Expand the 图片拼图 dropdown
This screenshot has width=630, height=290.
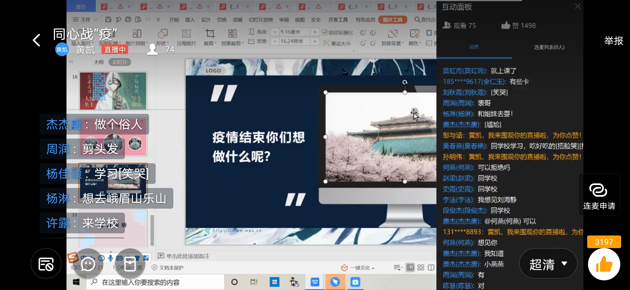pos(147,43)
